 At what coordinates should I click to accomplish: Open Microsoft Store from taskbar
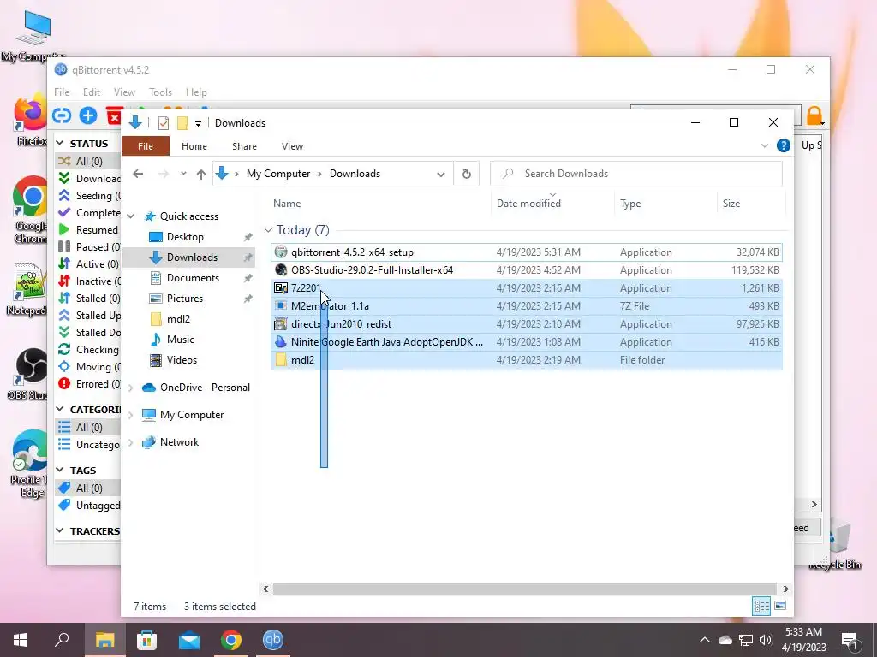click(x=147, y=640)
